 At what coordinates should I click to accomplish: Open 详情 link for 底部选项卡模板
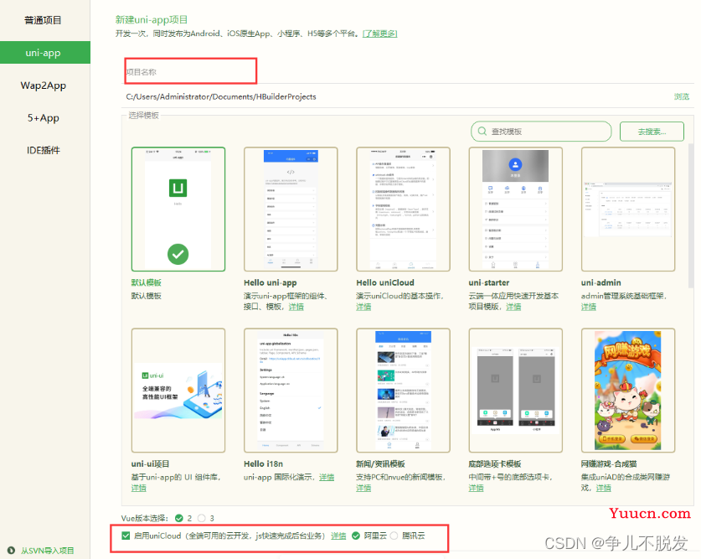pyautogui.click(x=476, y=488)
